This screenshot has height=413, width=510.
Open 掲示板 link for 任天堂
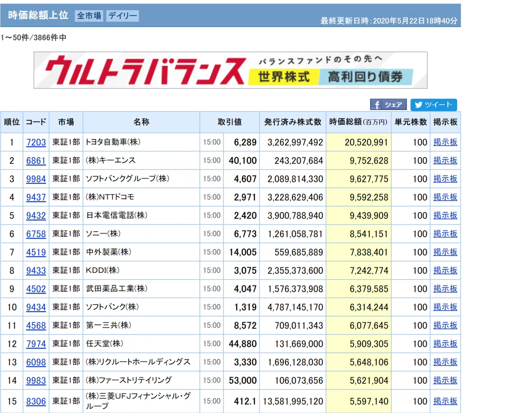(x=445, y=343)
